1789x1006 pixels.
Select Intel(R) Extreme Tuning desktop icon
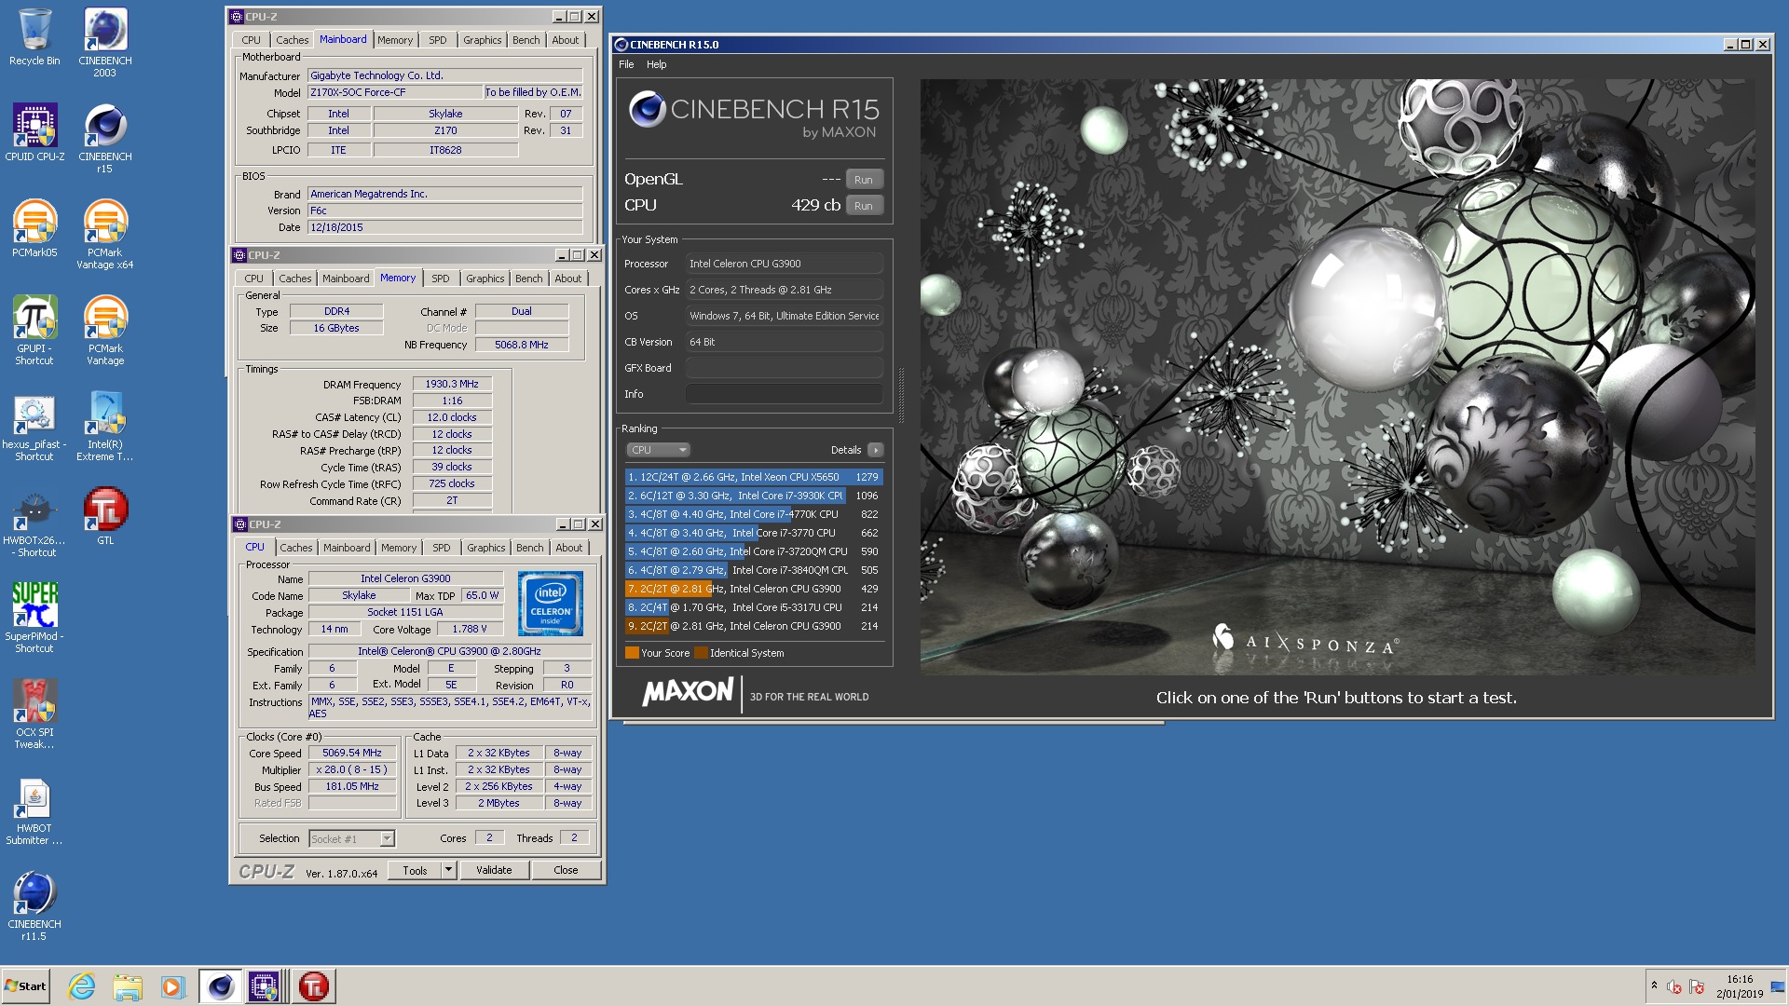click(x=105, y=426)
